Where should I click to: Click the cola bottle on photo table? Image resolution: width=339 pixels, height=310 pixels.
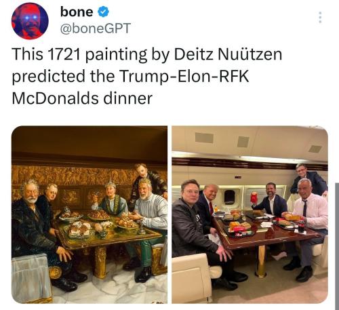pos(301,227)
